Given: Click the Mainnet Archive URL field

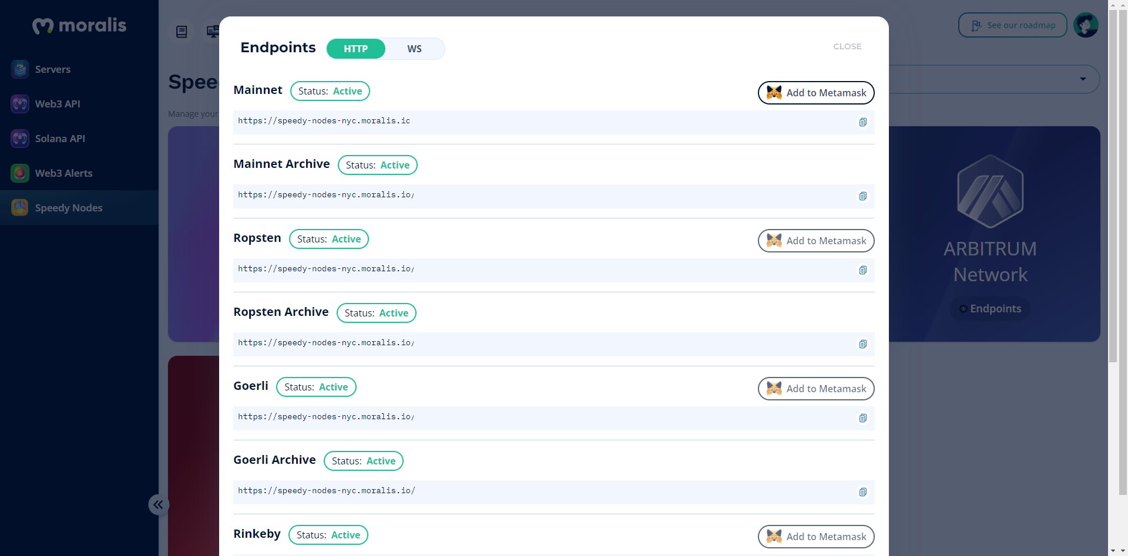Looking at the screenshot, I should (554, 196).
